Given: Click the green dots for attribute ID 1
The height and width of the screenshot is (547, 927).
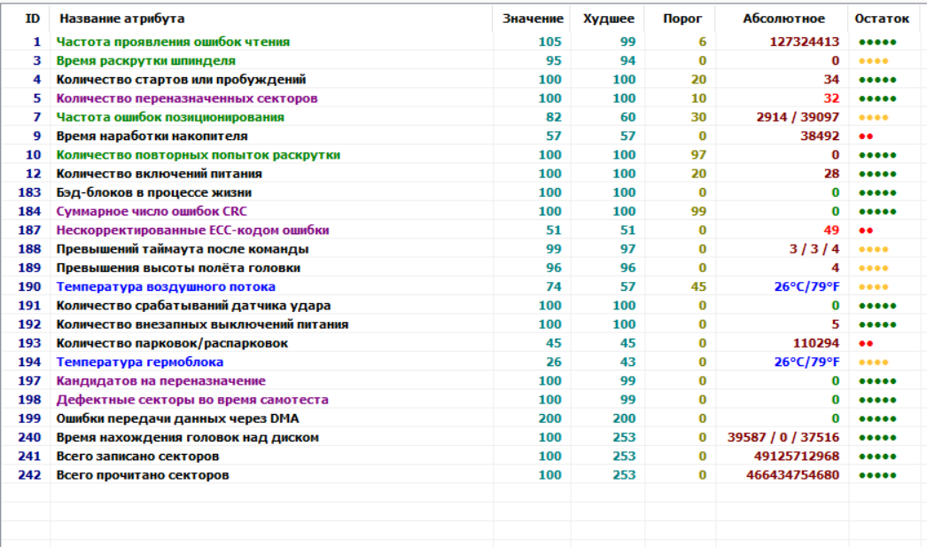Looking at the screenshot, I should 876,43.
